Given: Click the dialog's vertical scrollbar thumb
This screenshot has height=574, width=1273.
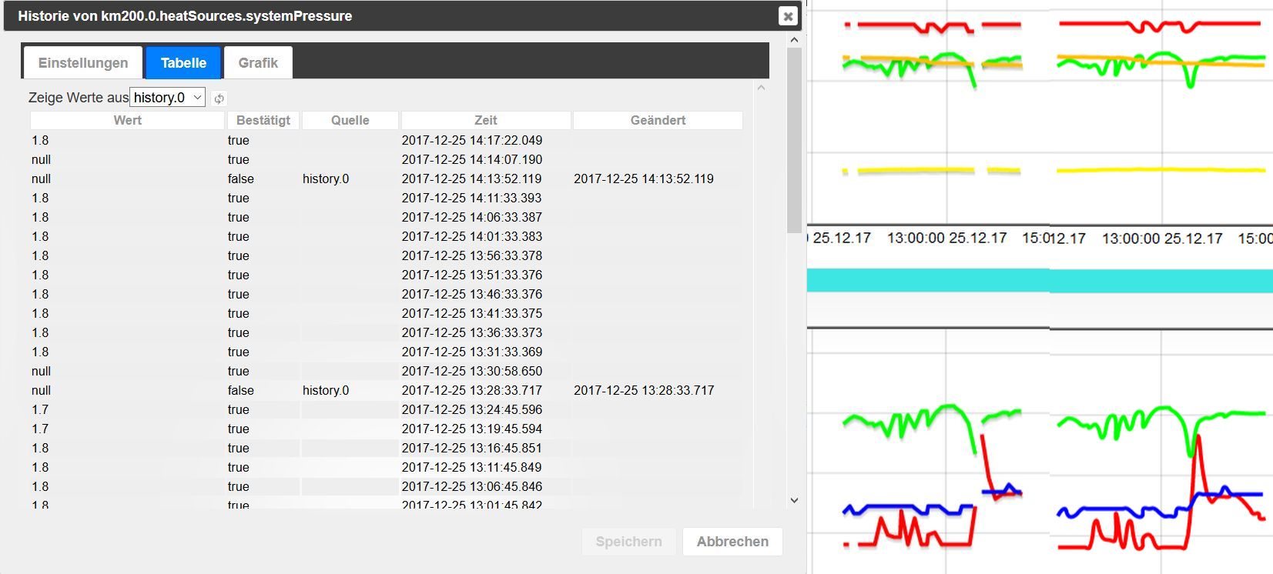Looking at the screenshot, I should pyautogui.click(x=794, y=140).
